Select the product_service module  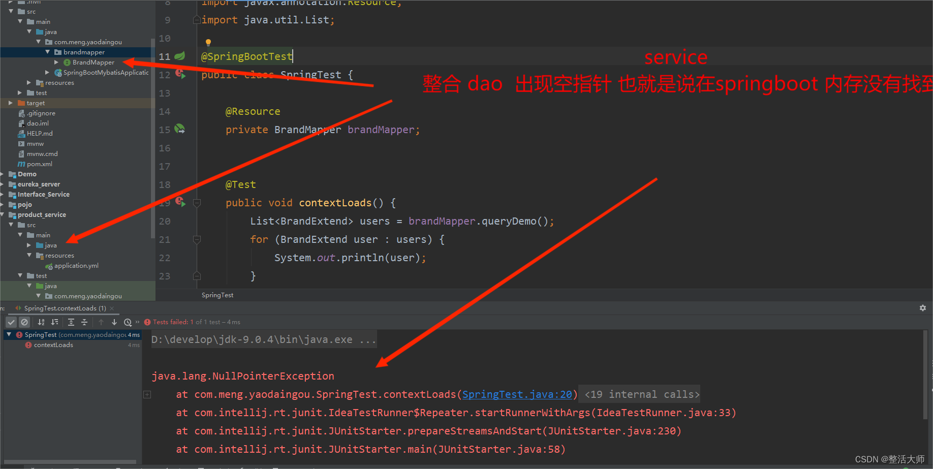42,215
